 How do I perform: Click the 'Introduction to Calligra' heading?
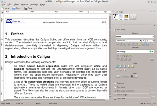click(30, 57)
